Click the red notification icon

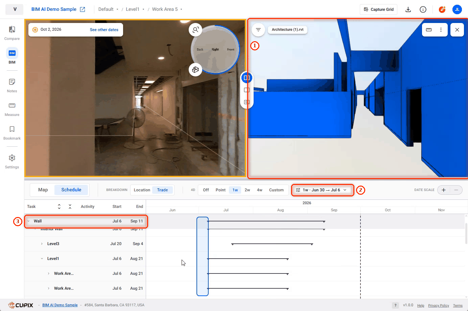point(442,9)
